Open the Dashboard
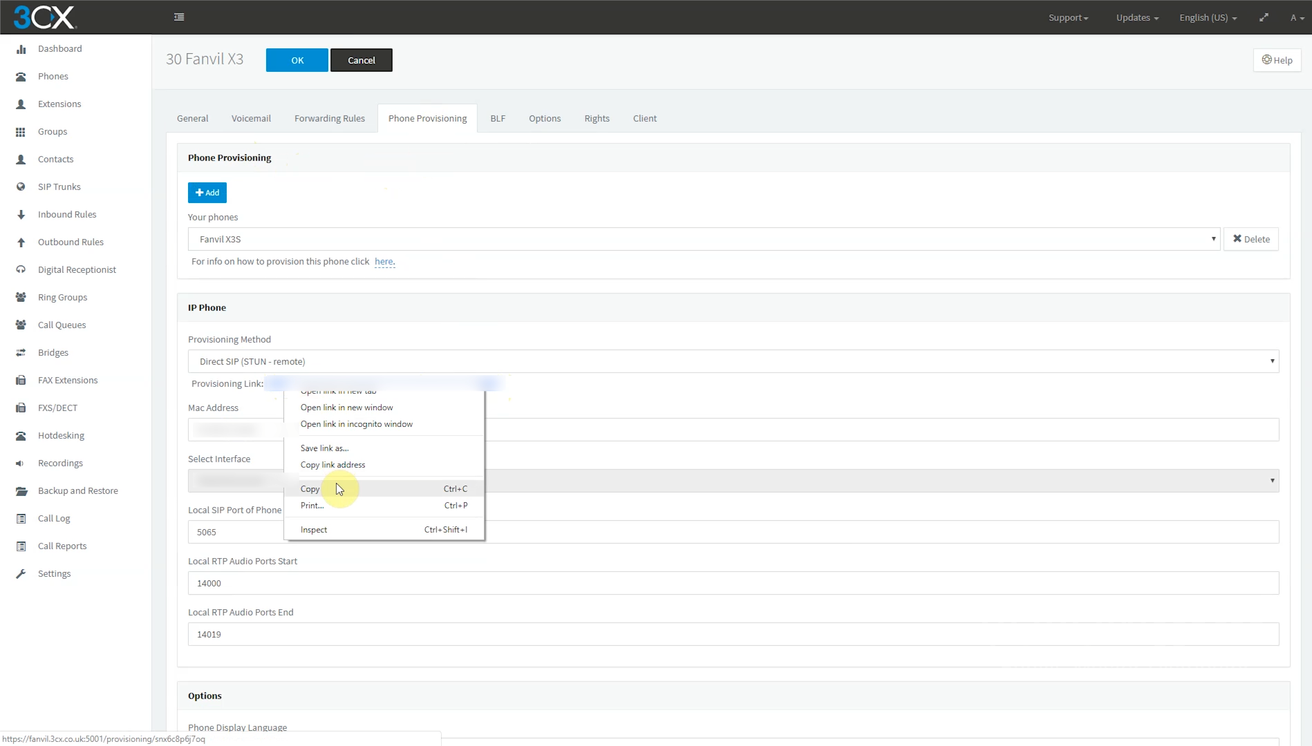Screen dimensions: 1312x746 pyautogui.click(x=59, y=48)
